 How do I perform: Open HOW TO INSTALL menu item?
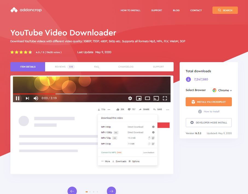coord(130,10)
